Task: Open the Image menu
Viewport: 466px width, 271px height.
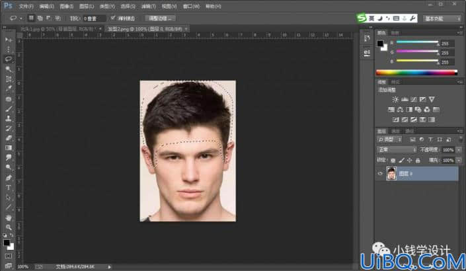Action: (x=66, y=6)
